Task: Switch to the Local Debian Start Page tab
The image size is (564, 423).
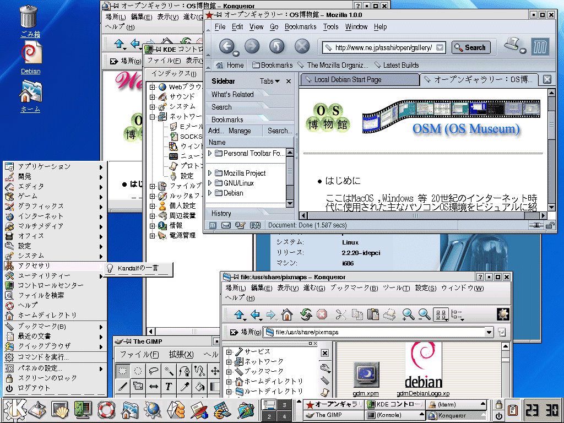Action: [360, 79]
